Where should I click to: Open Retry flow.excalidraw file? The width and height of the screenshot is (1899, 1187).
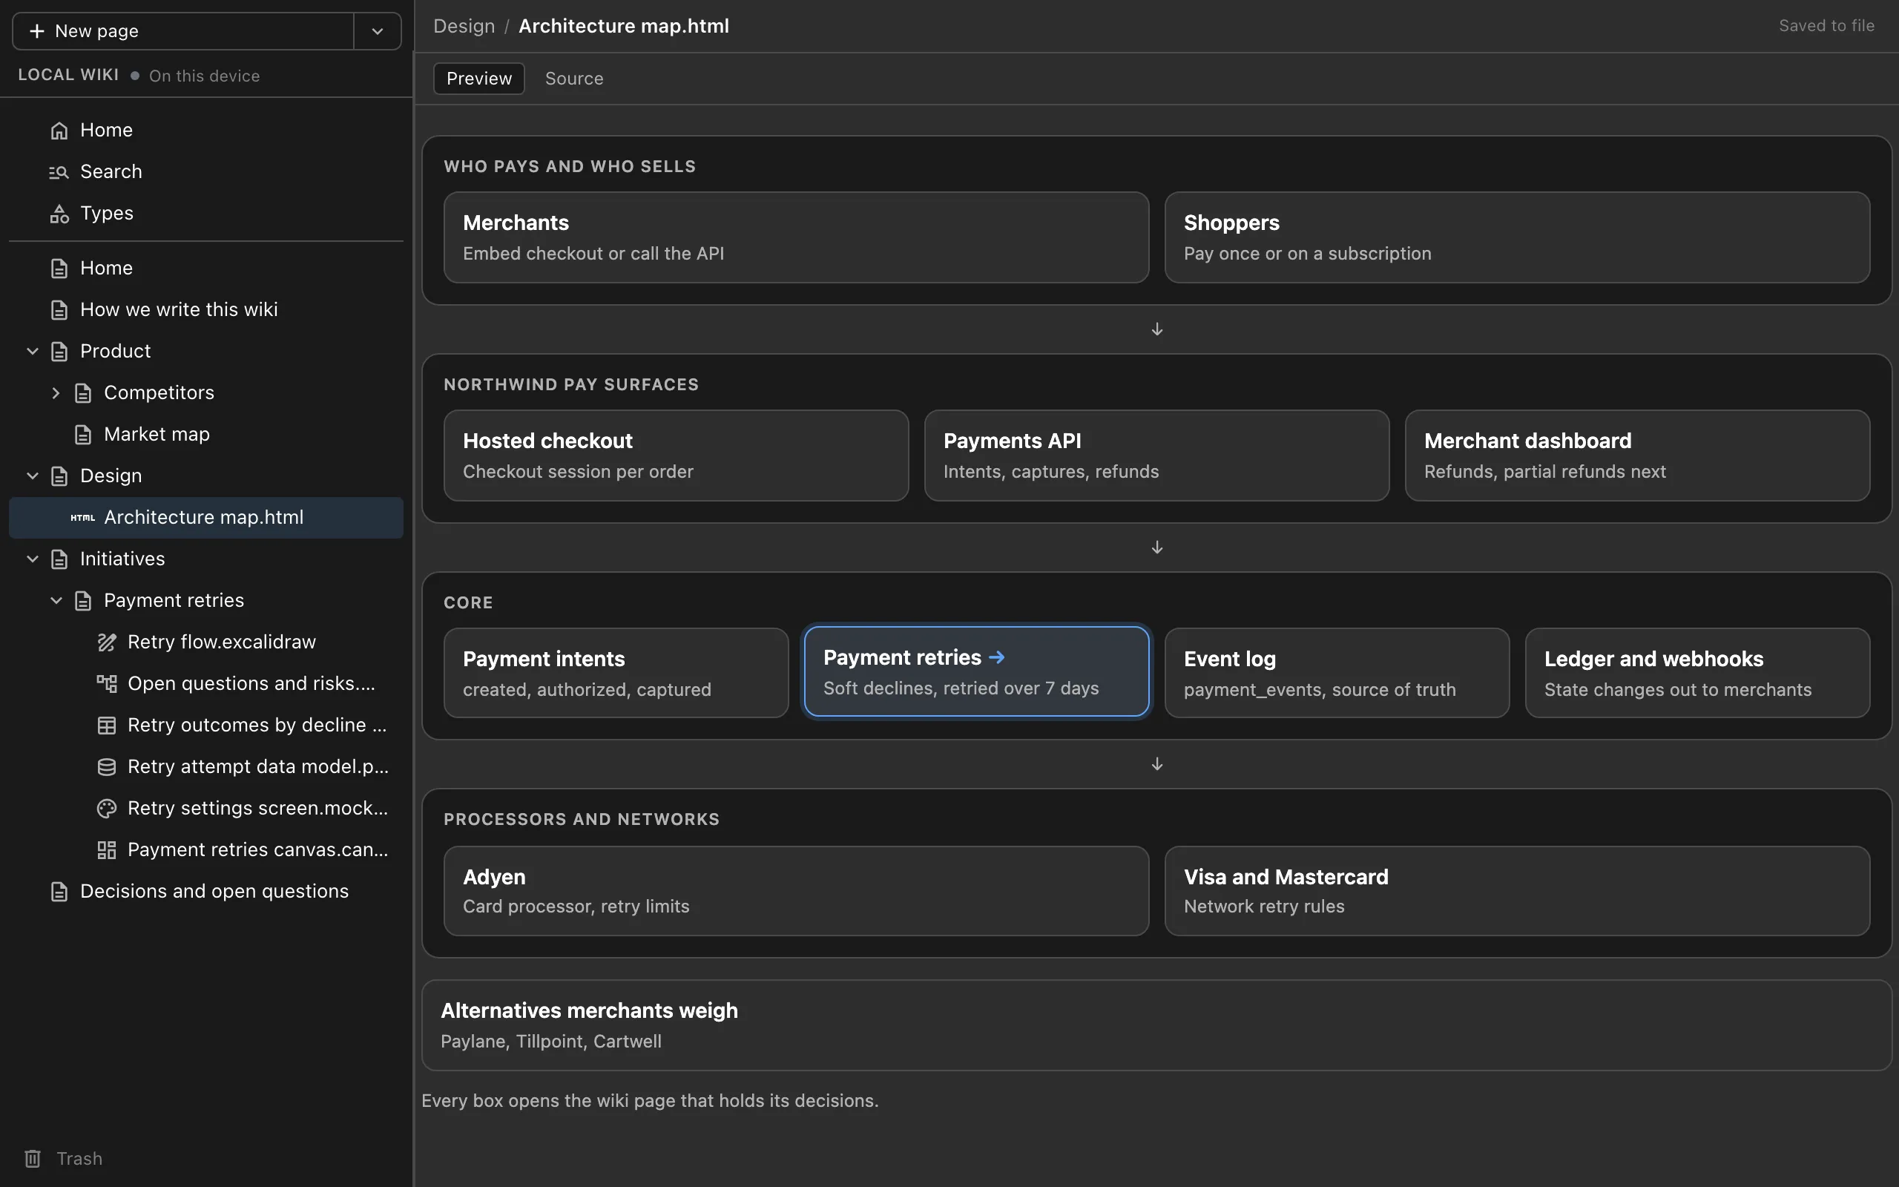206,643
